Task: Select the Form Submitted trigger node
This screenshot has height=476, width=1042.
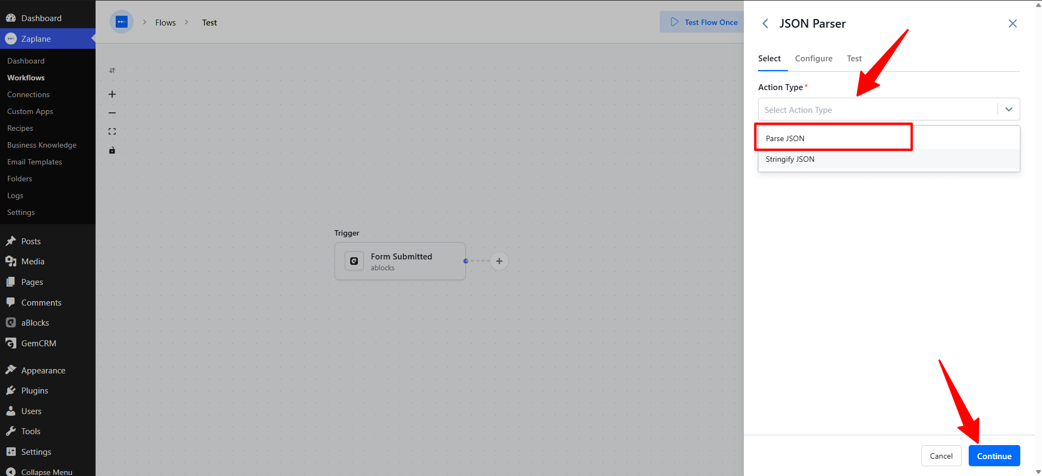Action: click(x=400, y=261)
